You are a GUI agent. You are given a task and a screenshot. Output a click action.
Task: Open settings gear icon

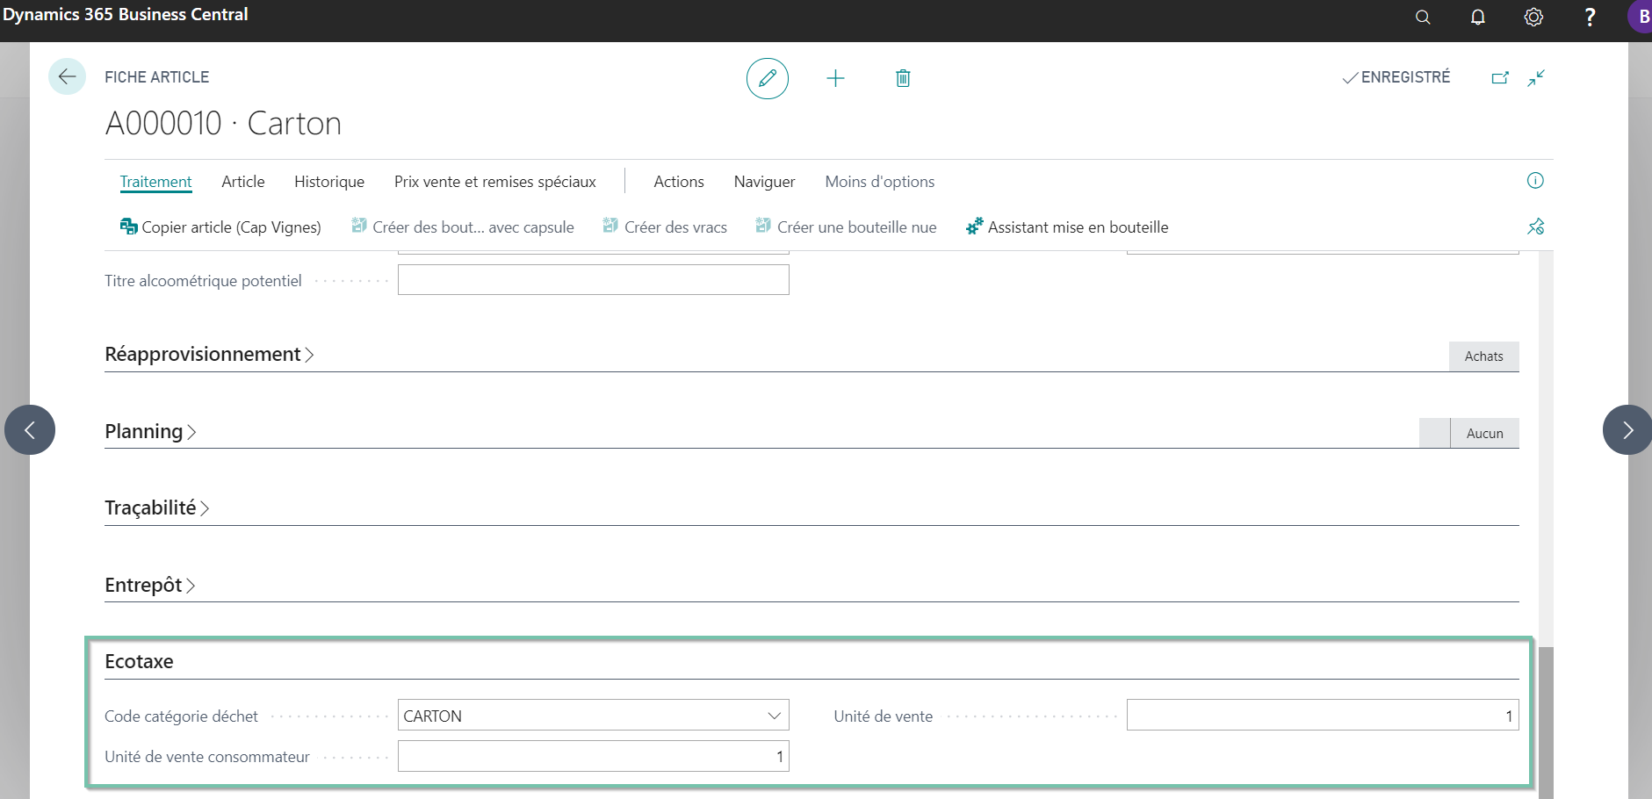(x=1533, y=17)
